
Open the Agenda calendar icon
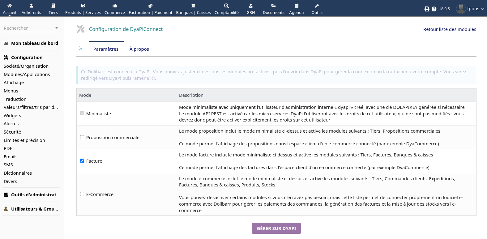tap(297, 6)
